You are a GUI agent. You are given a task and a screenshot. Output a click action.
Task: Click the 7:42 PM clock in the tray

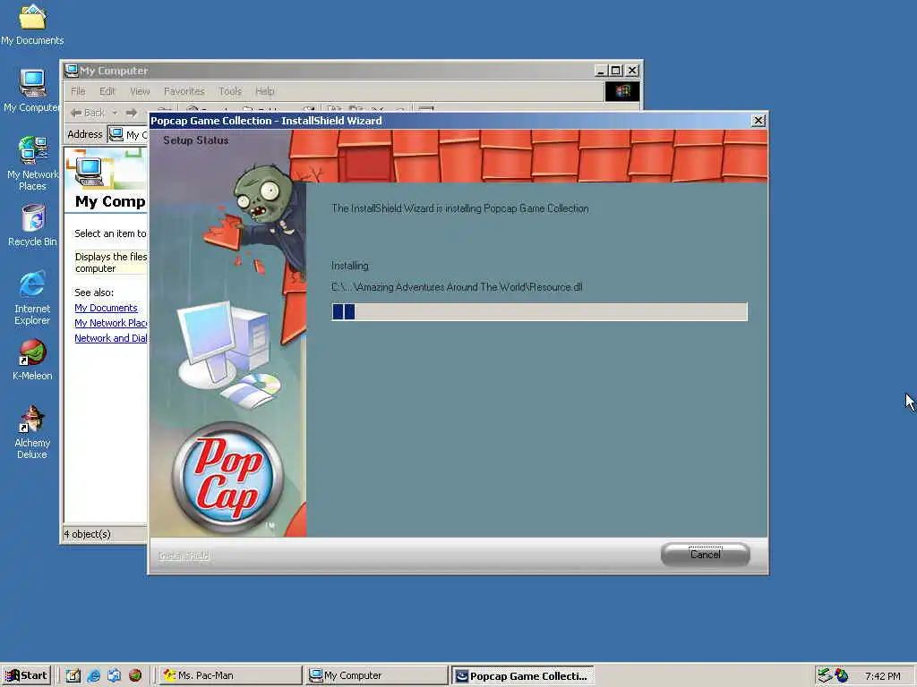click(x=882, y=676)
